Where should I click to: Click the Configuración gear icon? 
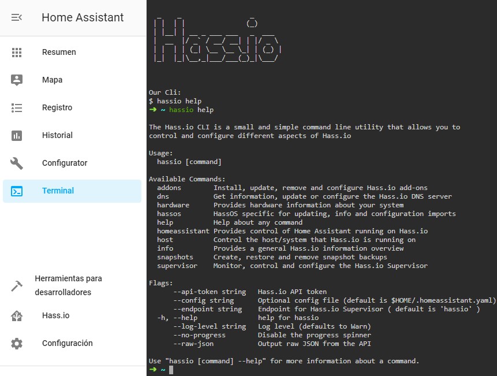tap(17, 343)
